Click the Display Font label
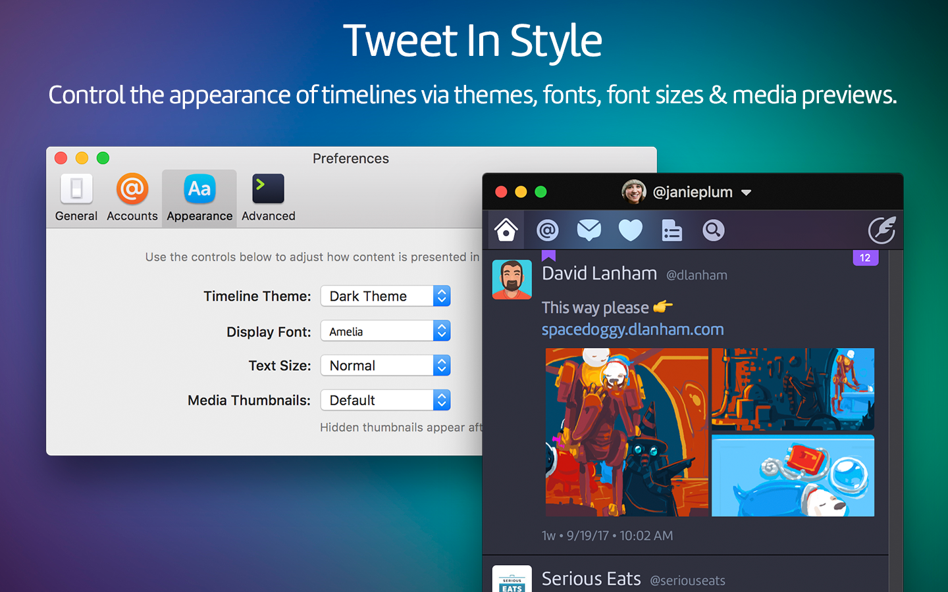 [x=269, y=332]
